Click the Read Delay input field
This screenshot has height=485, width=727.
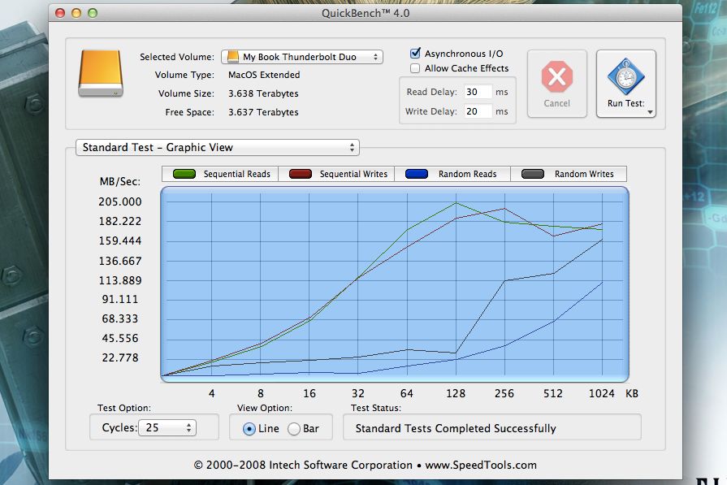478,92
